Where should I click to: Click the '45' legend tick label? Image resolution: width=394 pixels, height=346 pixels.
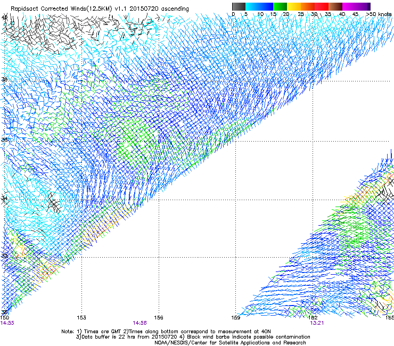(355, 14)
